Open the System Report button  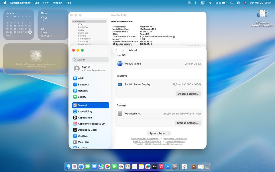coord(159,133)
